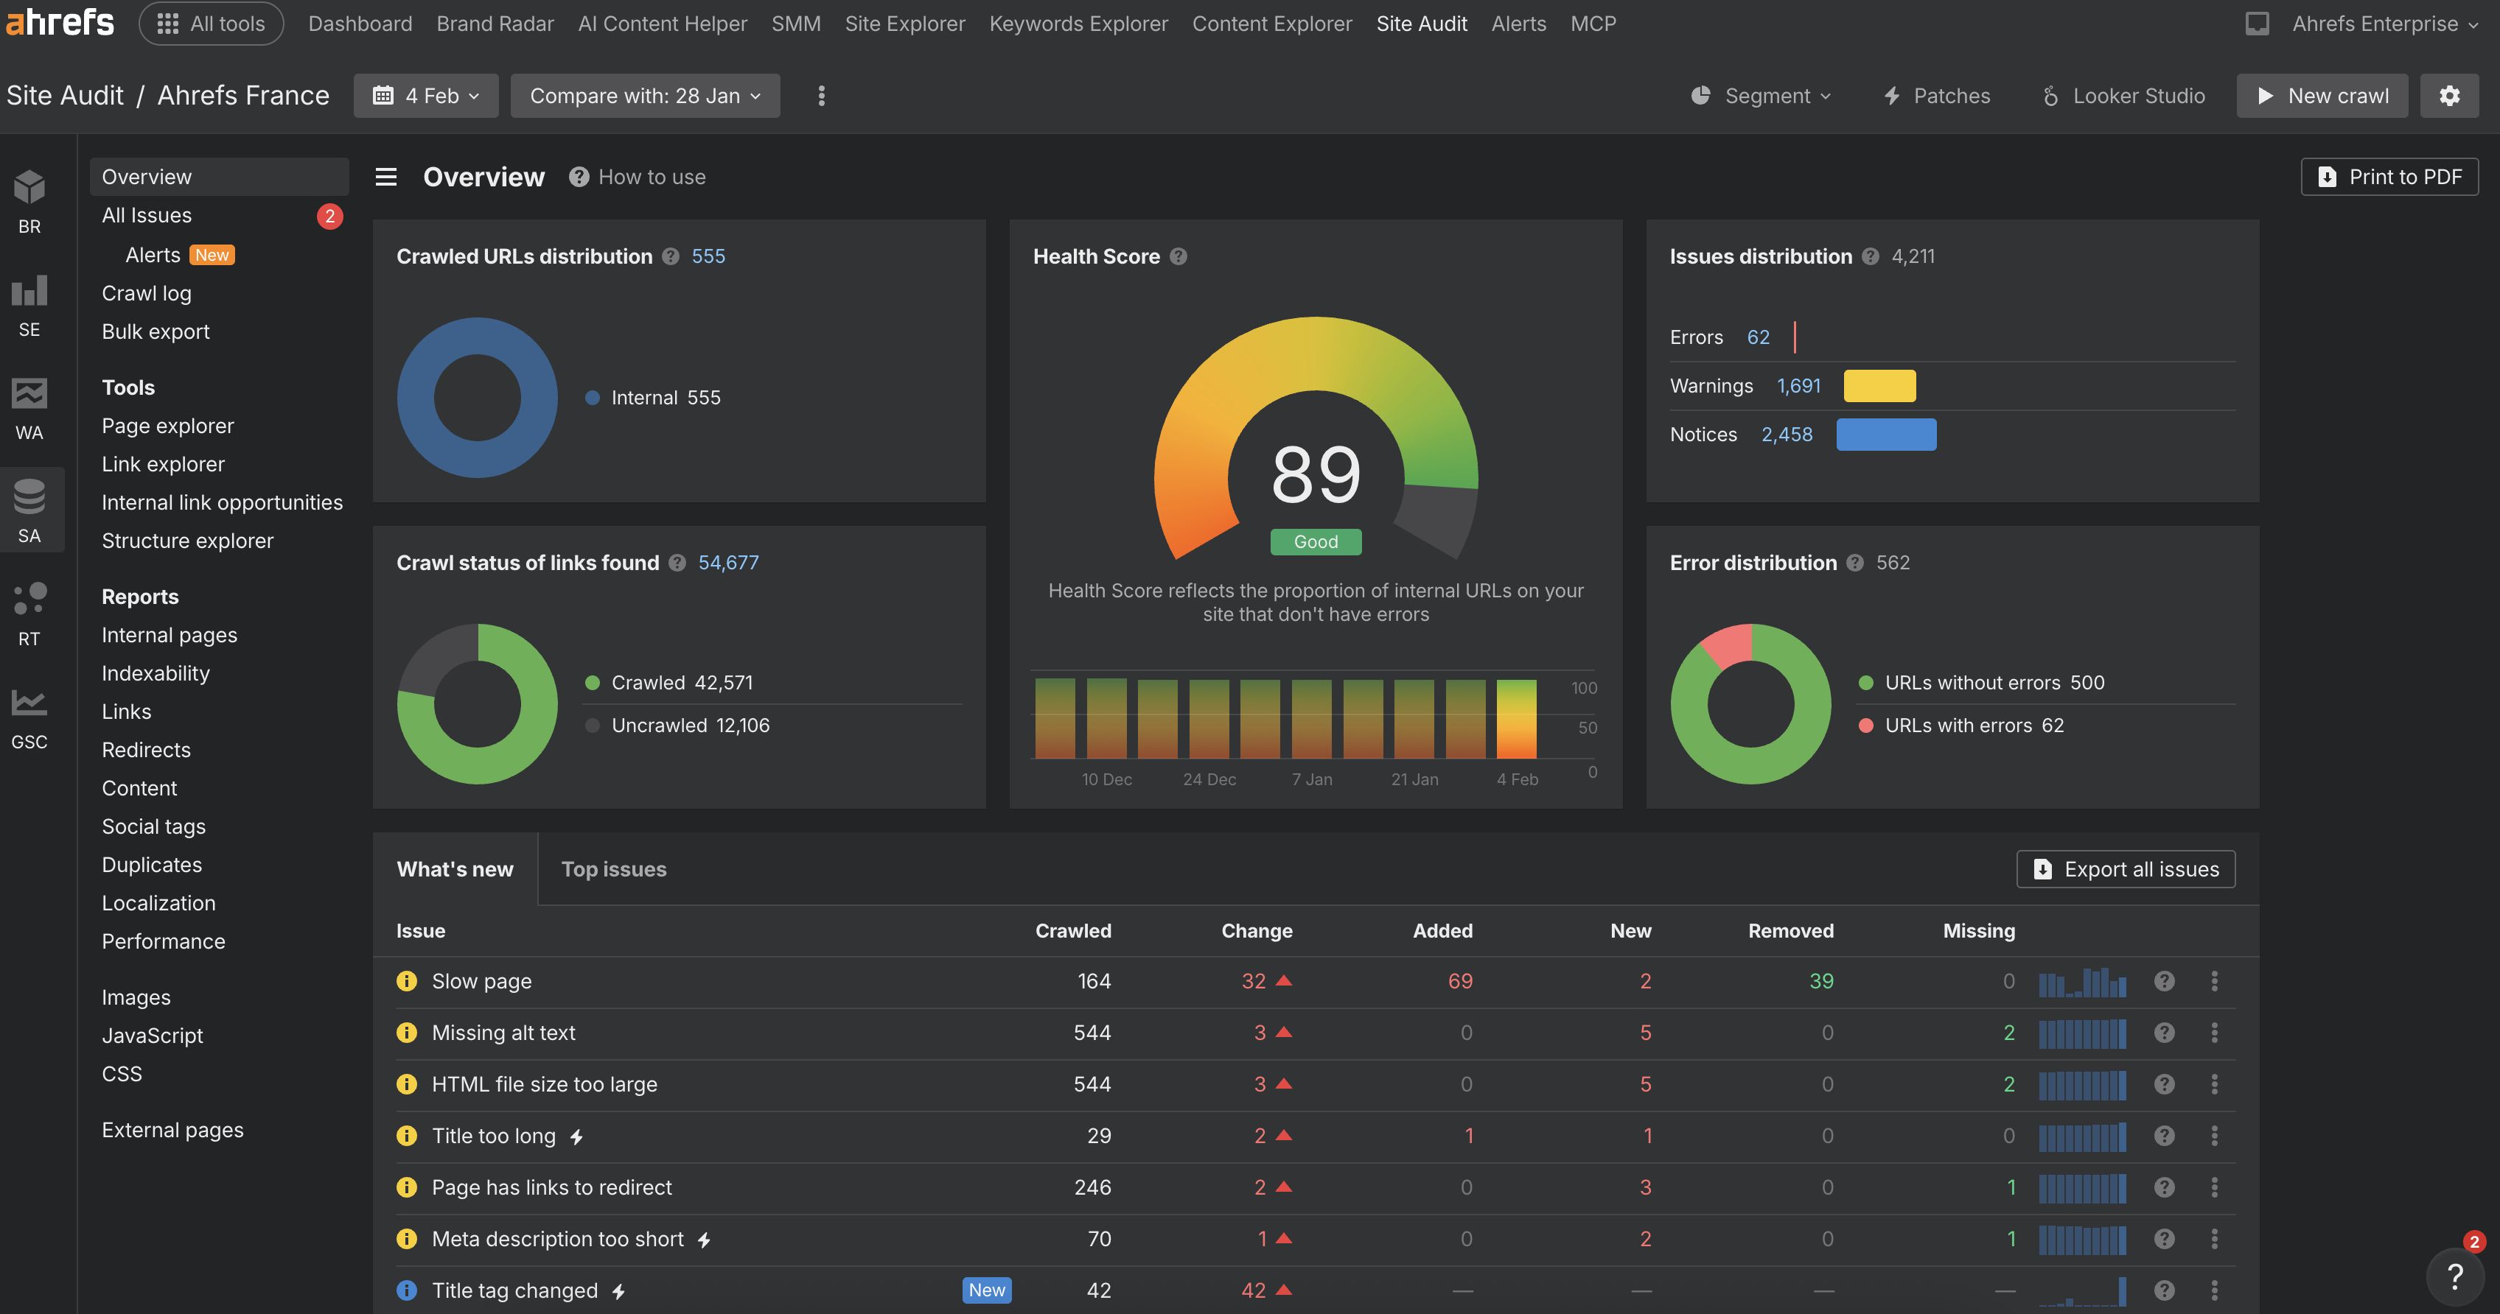2500x1314 pixels.
Task: Open the Compare with: 28 Jan dropdown
Action: click(x=643, y=95)
